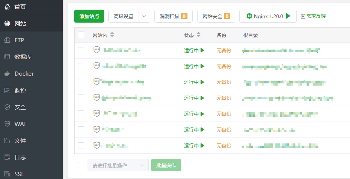Click the monitoring chart icon in sidebar

click(7, 90)
